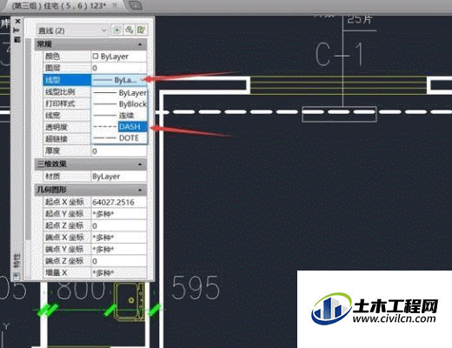Collapse the 几何图形 section
The width and height of the screenshot is (452, 348).
pyautogui.click(x=140, y=190)
